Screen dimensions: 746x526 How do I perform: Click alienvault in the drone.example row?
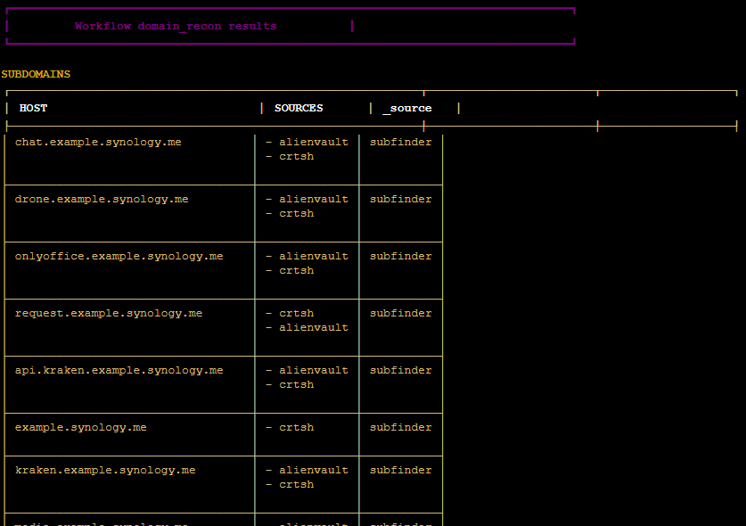(x=314, y=199)
